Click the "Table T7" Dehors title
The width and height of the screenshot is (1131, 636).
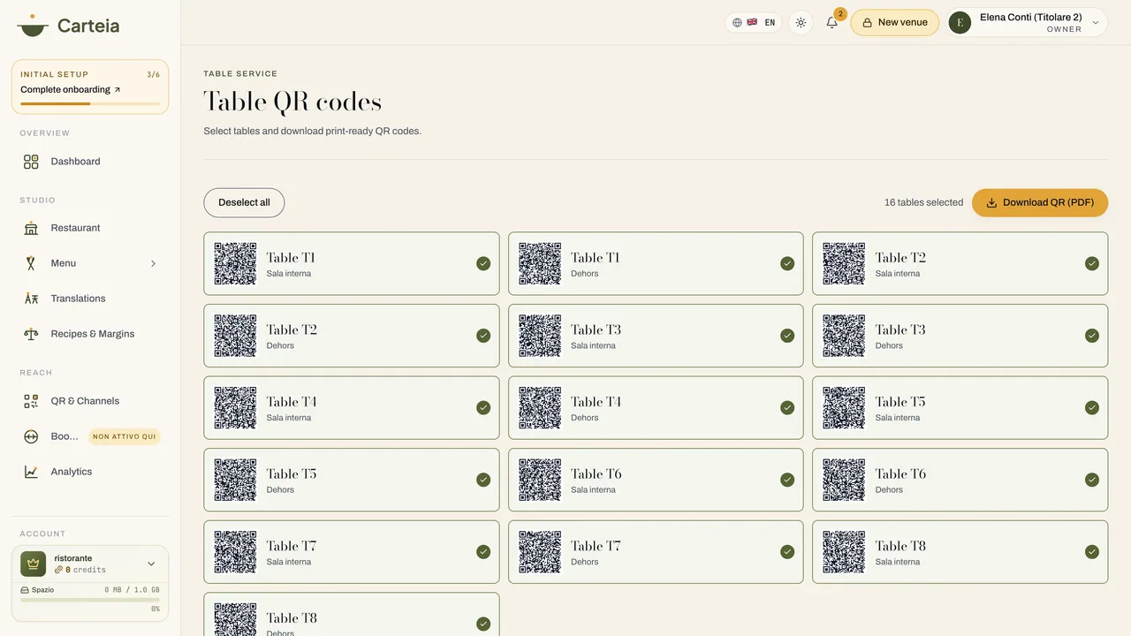596,546
